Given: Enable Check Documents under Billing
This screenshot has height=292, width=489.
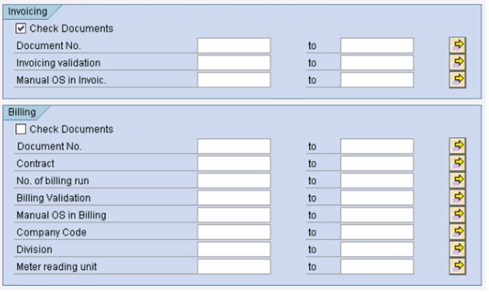Looking at the screenshot, I should (x=21, y=130).
